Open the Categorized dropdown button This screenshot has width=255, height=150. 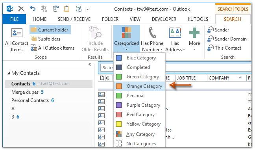pyautogui.click(x=127, y=39)
